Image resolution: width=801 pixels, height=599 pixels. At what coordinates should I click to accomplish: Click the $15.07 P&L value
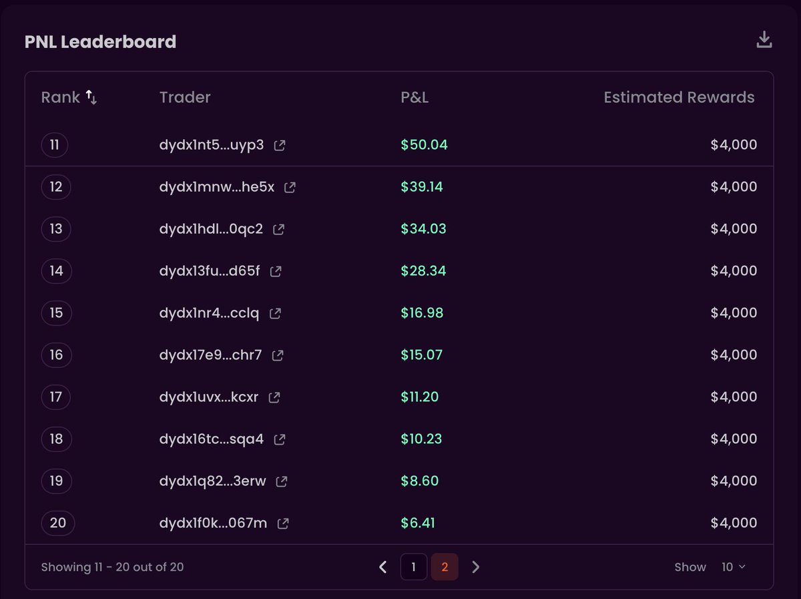(x=421, y=355)
